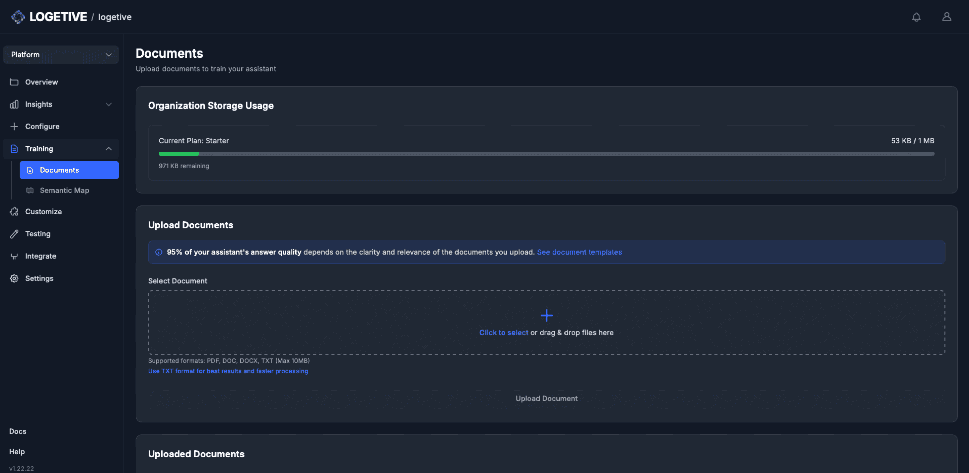Screen dimensions: 969x473
Task: Open the Platform dropdown
Action: click(x=61, y=55)
